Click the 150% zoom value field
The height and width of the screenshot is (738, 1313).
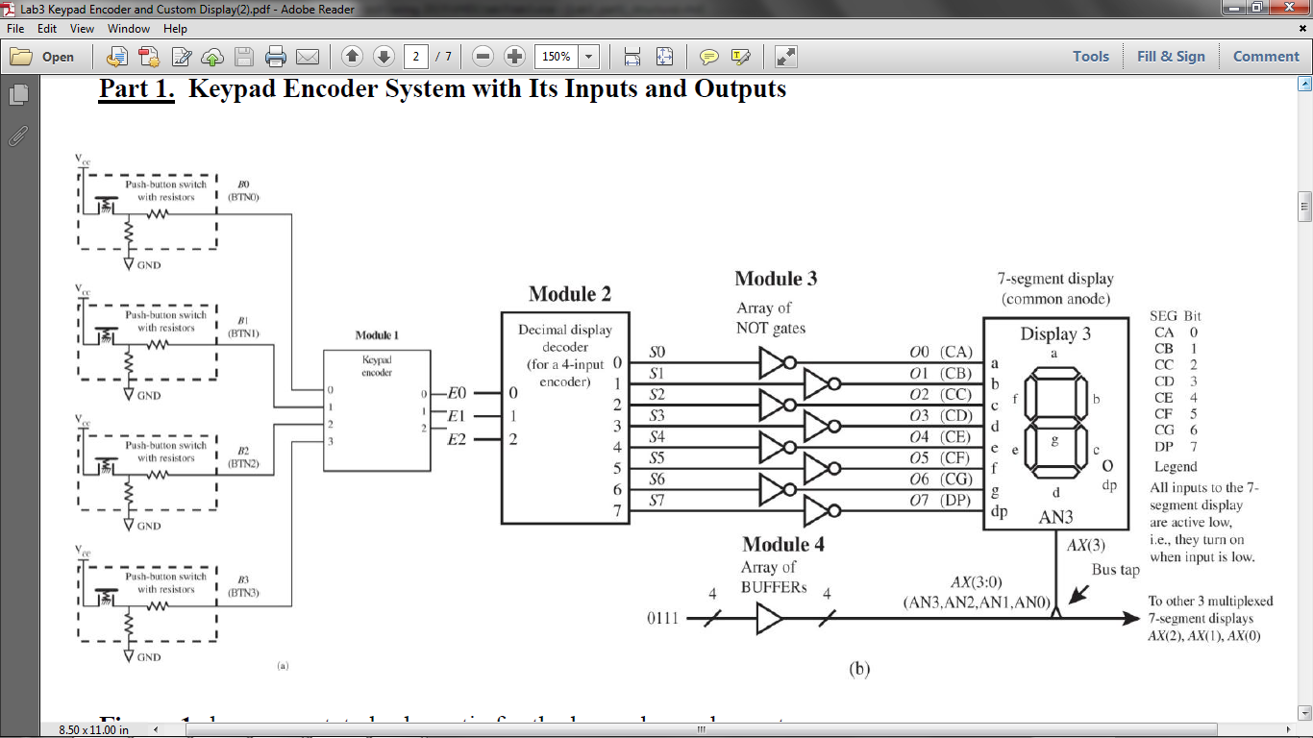tap(557, 57)
